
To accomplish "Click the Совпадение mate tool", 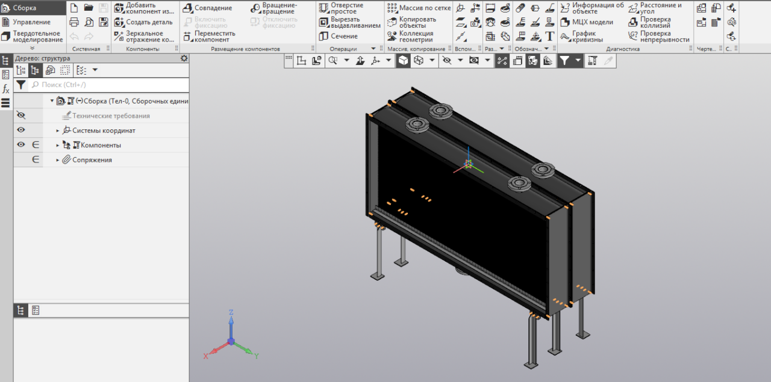I will 208,8.
